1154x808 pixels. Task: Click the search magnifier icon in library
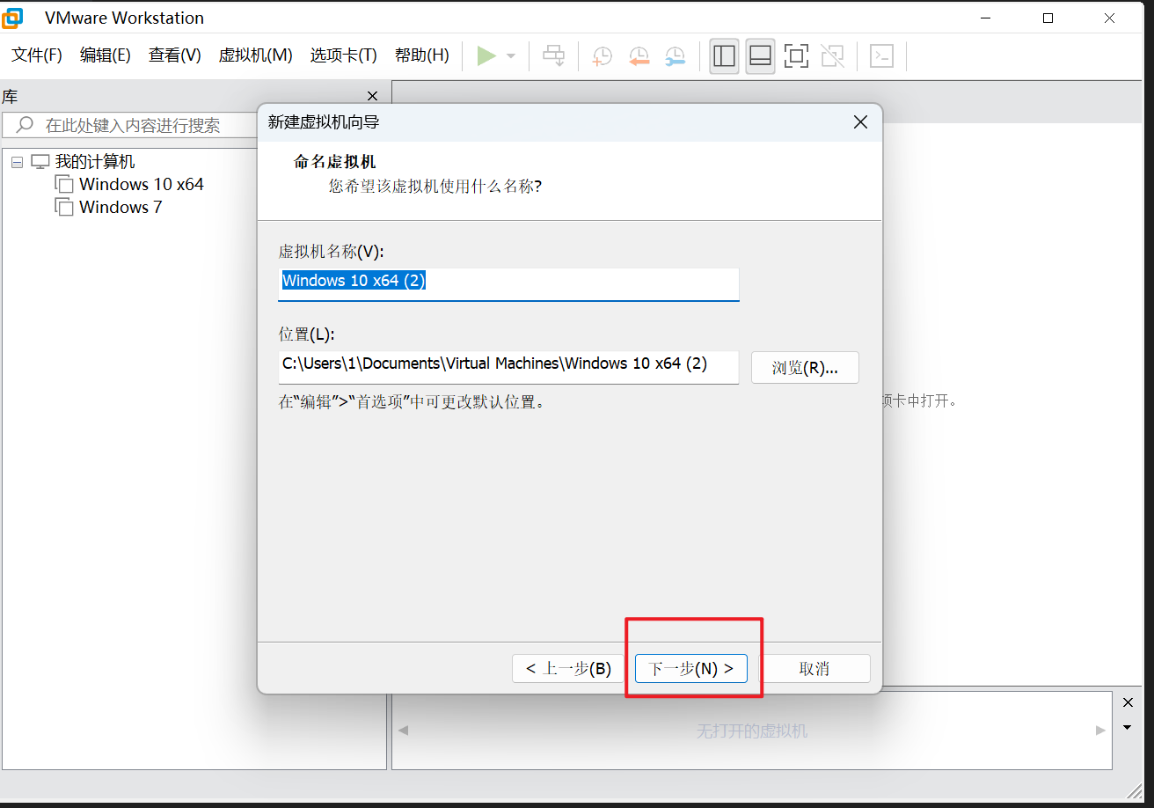(x=26, y=125)
